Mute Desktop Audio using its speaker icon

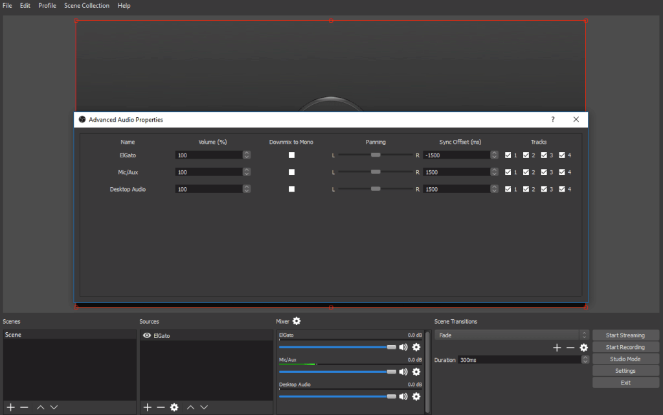tap(404, 396)
